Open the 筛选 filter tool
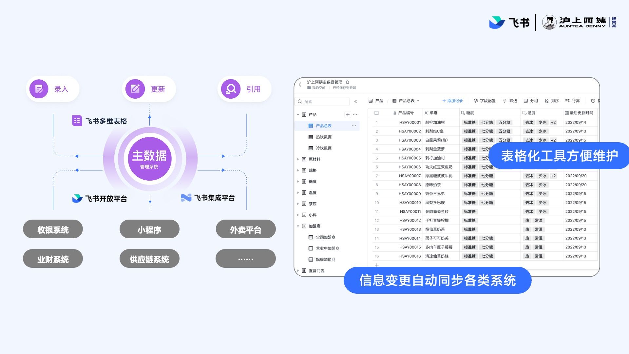 510,101
